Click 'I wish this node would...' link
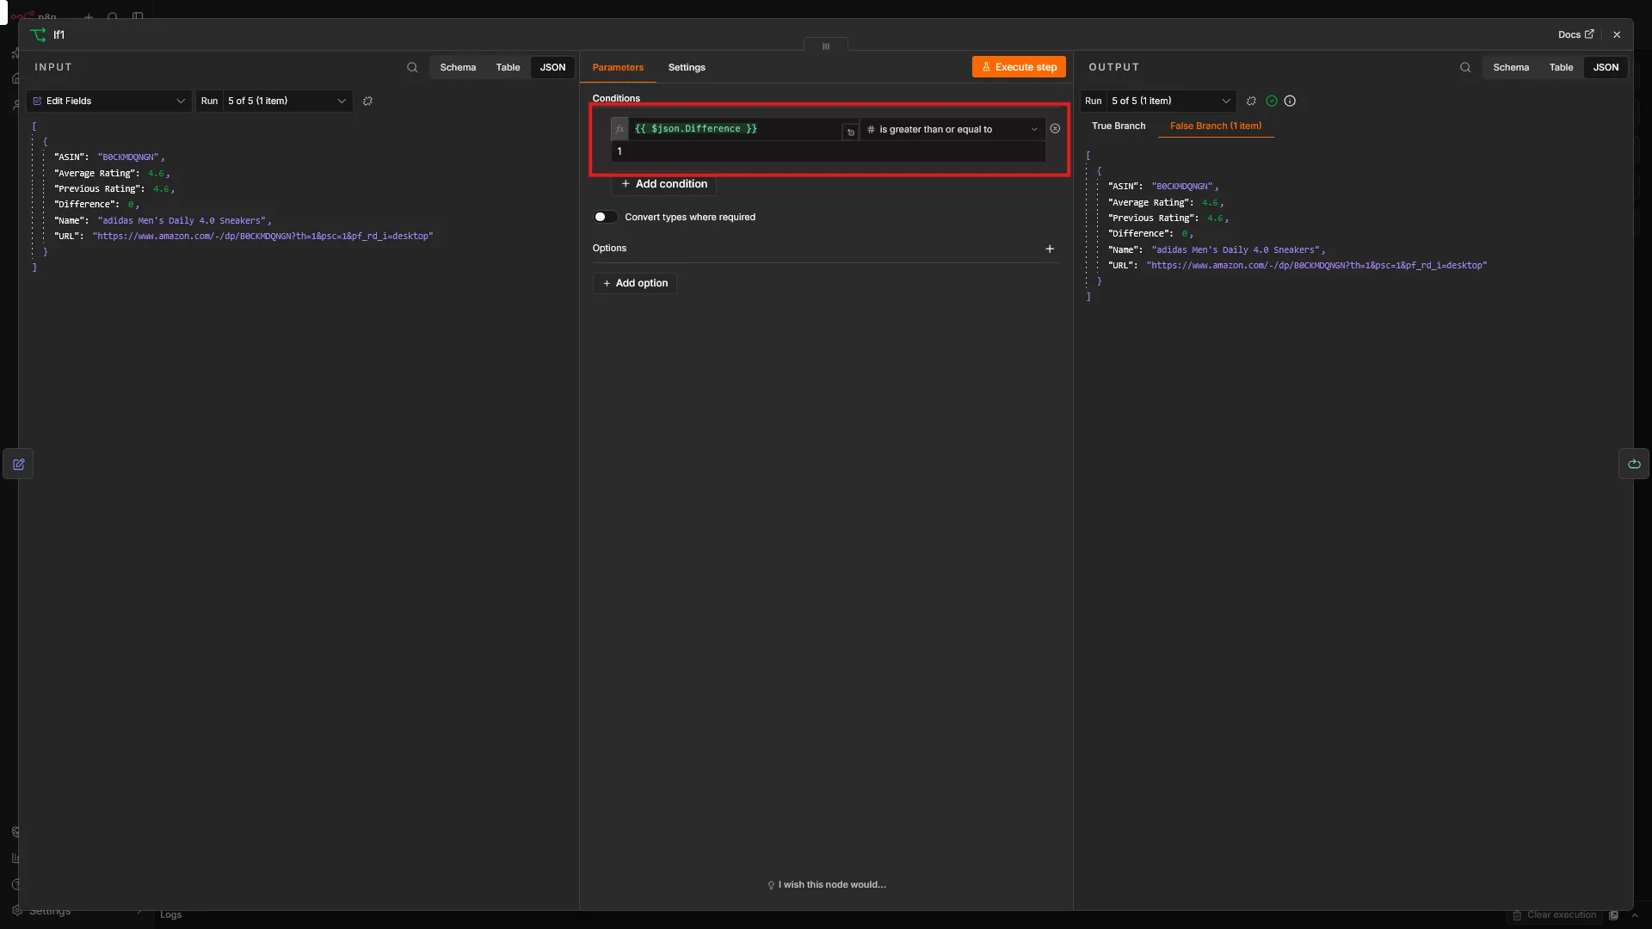 827,885
